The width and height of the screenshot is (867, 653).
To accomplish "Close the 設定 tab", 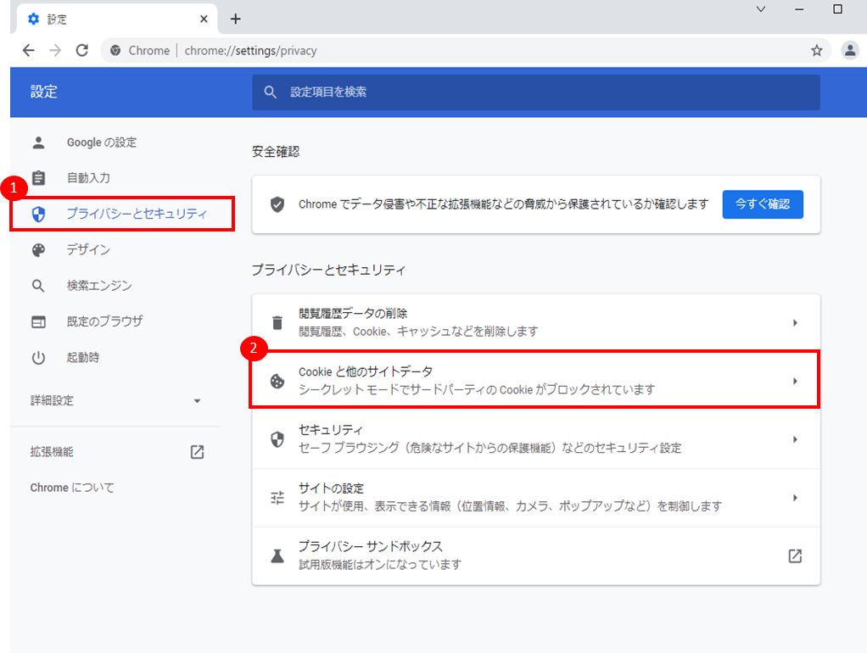I will (204, 20).
